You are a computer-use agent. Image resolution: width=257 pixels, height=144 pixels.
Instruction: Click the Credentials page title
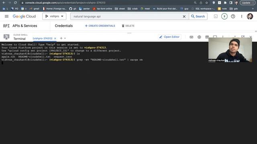(x=64, y=26)
